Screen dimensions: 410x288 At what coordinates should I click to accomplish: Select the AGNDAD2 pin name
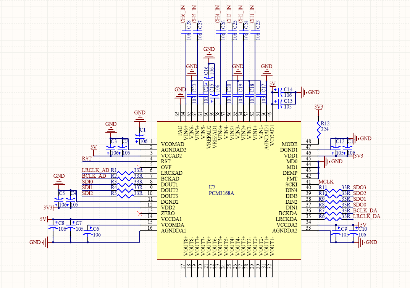click(x=173, y=150)
